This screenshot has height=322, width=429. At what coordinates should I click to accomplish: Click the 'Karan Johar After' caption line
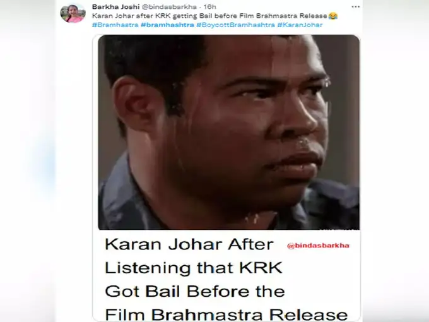[189, 244]
